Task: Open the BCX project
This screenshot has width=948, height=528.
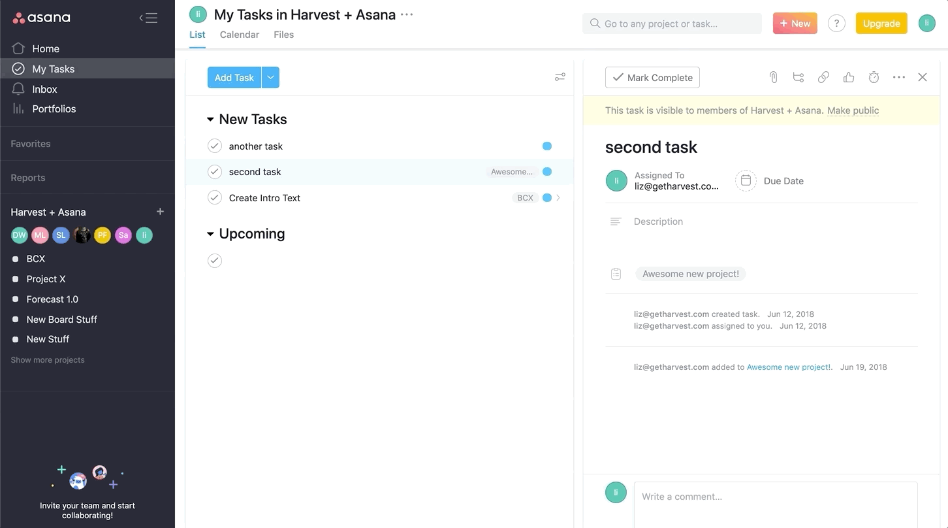Action: point(36,259)
